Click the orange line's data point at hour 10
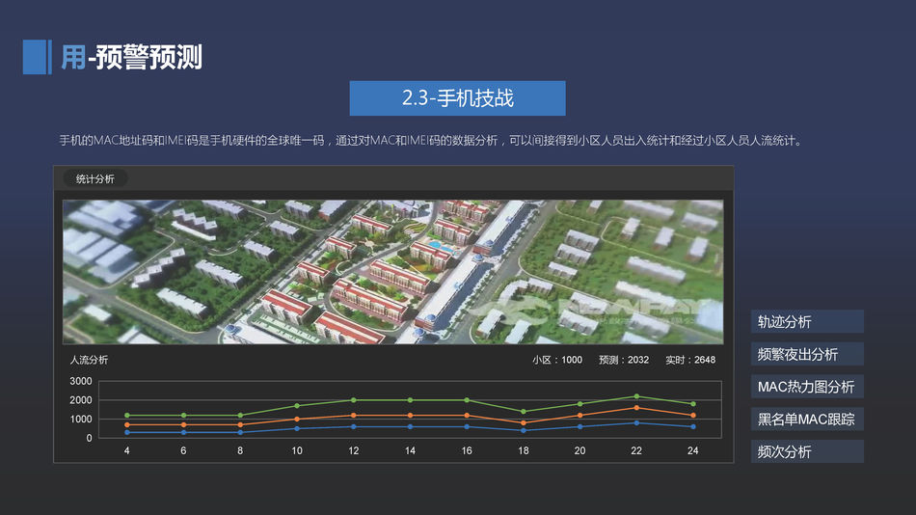 (x=297, y=420)
